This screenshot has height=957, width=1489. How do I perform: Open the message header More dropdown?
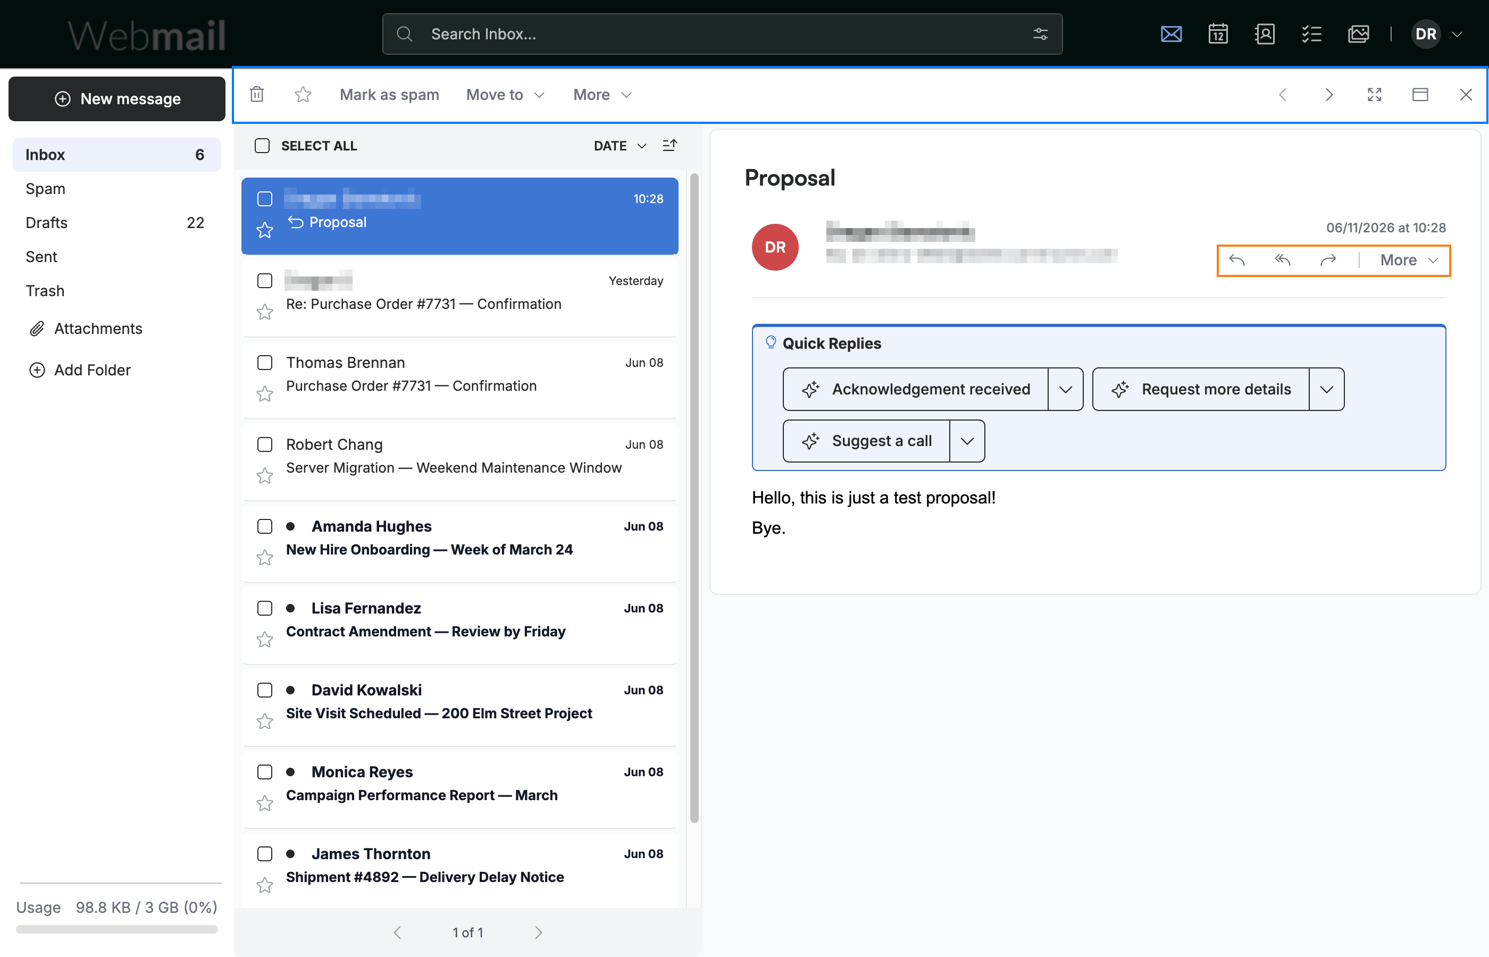pos(1409,261)
